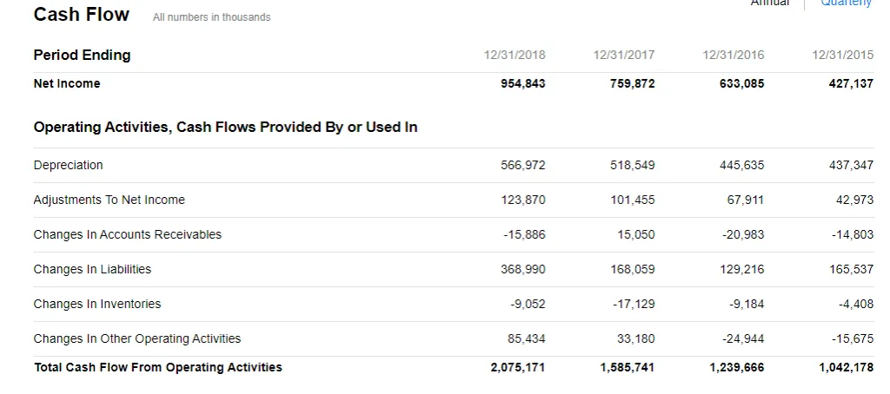The height and width of the screenshot is (394, 890).
Task: Switch to the Quarterly tab
Action: click(x=846, y=3)
